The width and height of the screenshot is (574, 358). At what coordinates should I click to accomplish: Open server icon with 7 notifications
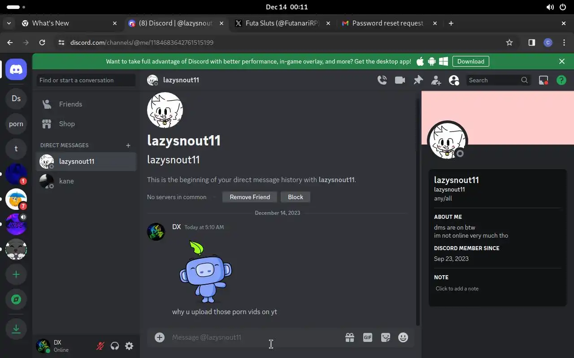click(16, 199)
